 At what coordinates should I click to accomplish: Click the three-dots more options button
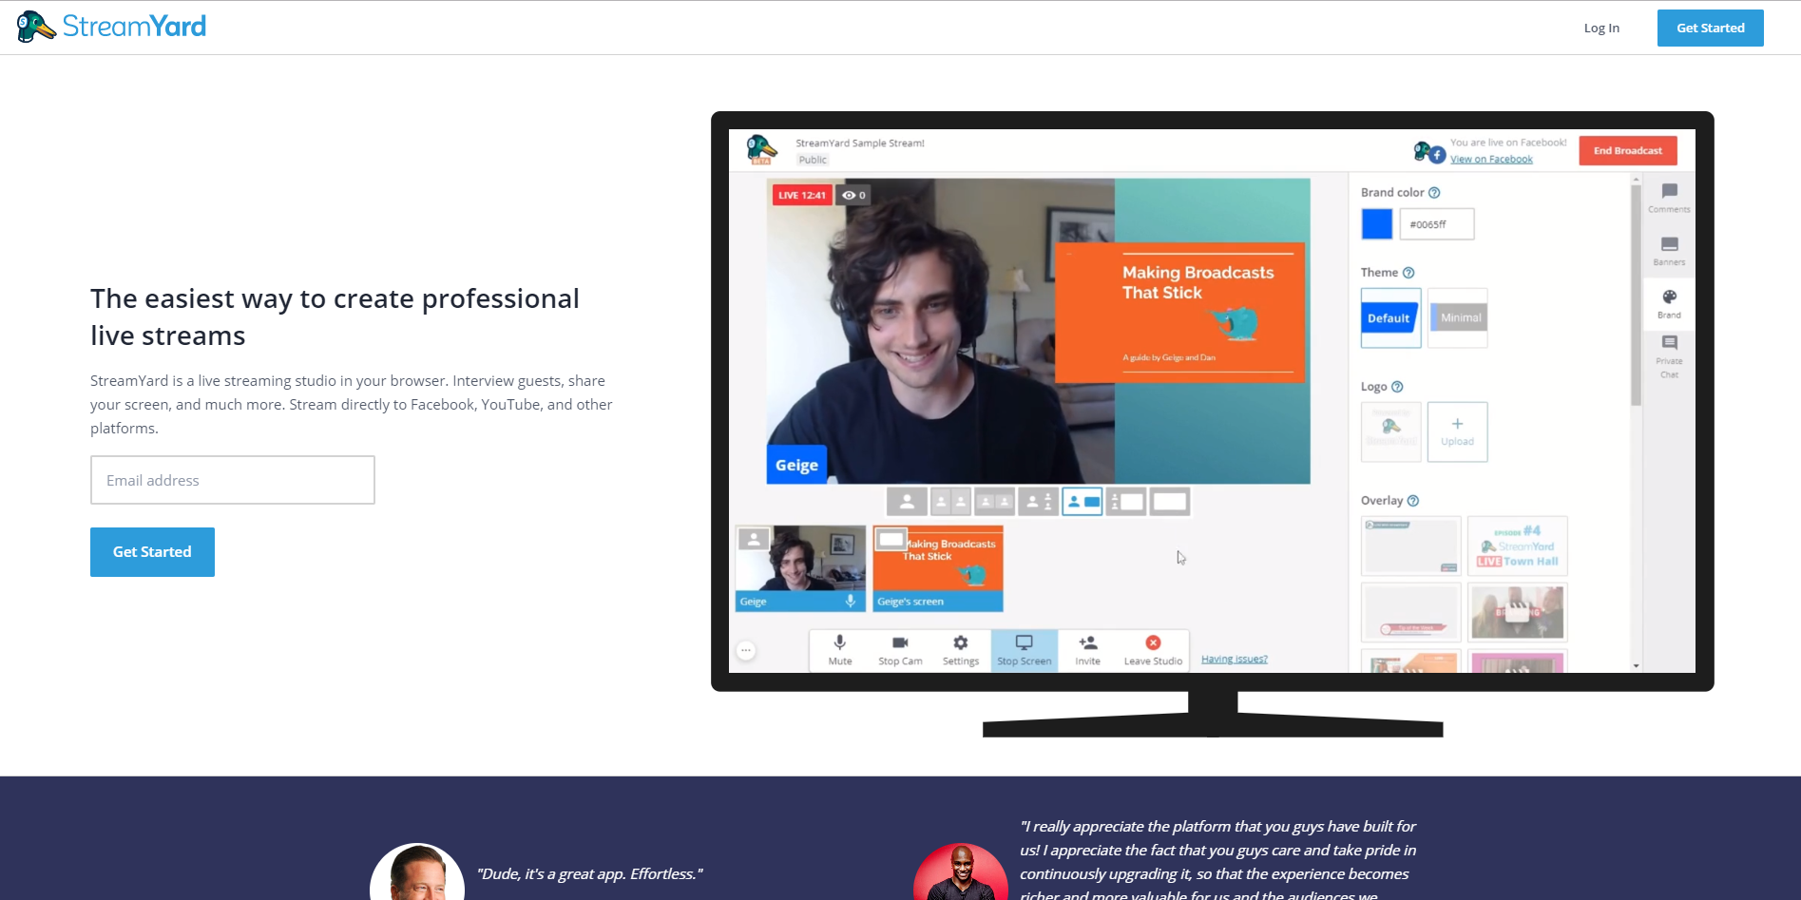click(746, 651)
